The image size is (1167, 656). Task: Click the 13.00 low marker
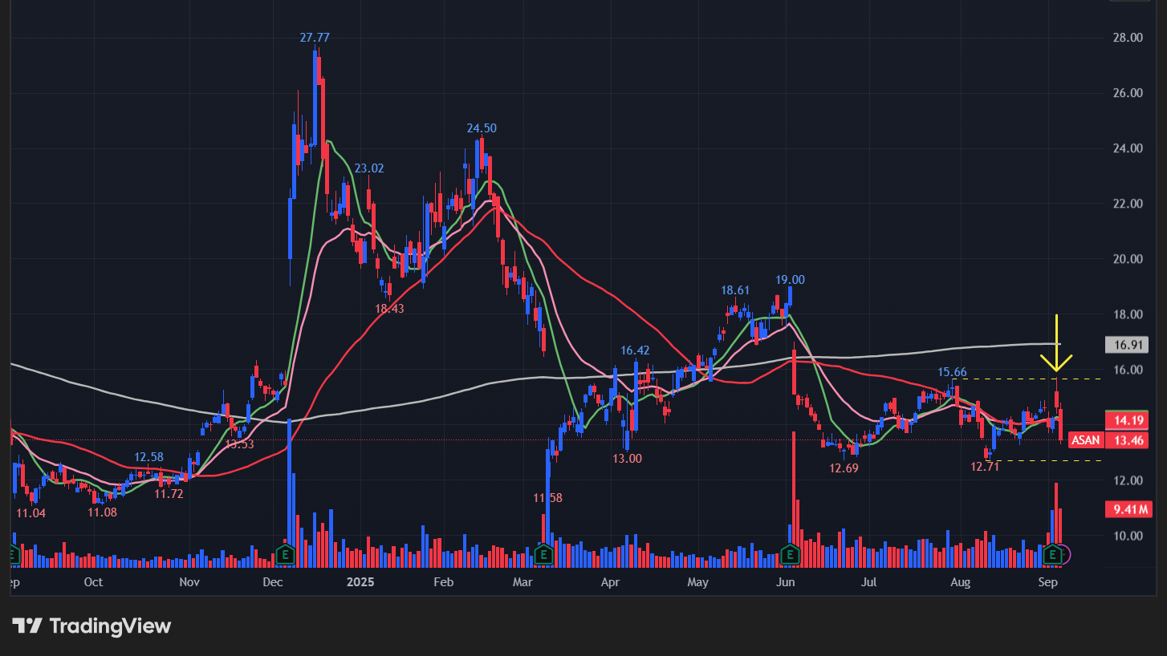[627, 459]
